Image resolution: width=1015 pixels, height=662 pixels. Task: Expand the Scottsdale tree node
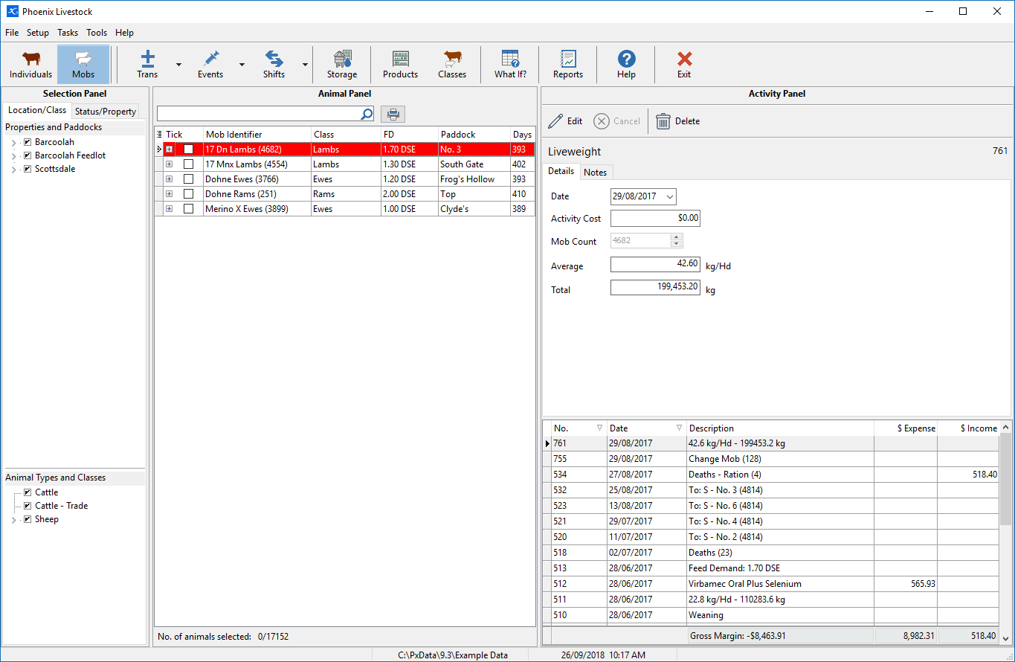(13, 170)
